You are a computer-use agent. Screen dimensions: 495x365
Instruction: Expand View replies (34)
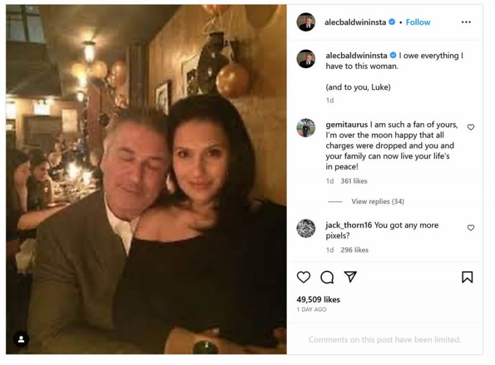click(377, 202)
